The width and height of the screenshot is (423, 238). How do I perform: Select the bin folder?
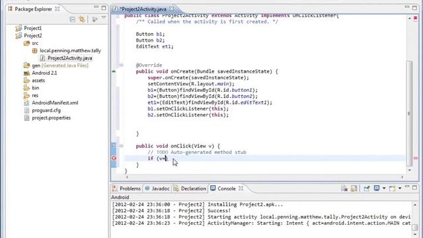35,88
